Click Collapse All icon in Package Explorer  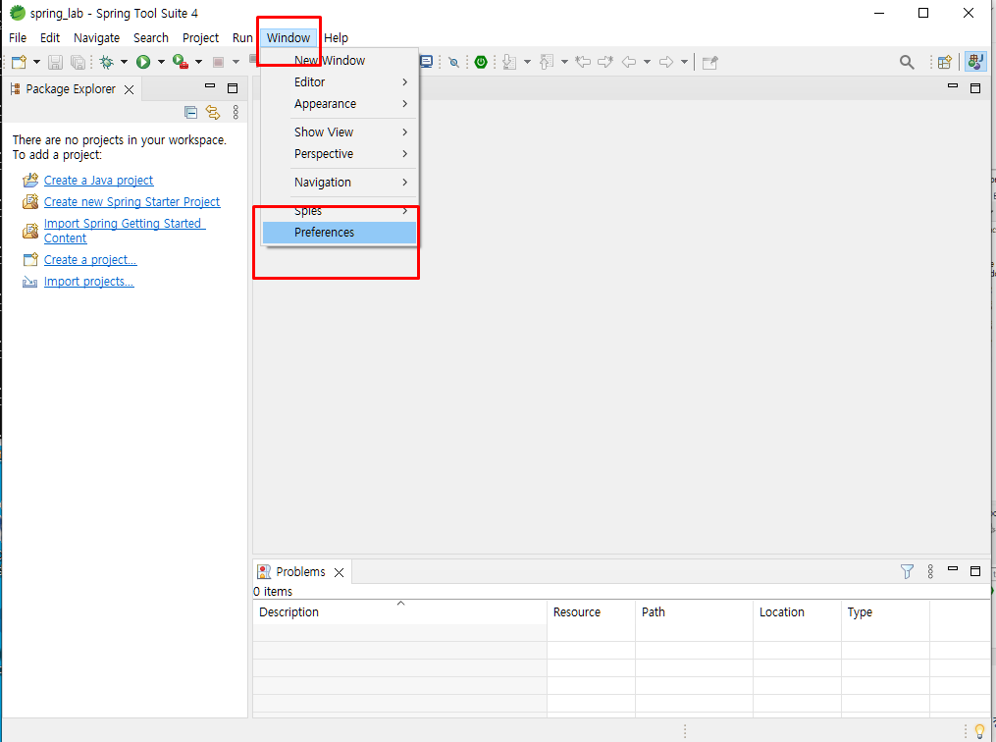190,113
